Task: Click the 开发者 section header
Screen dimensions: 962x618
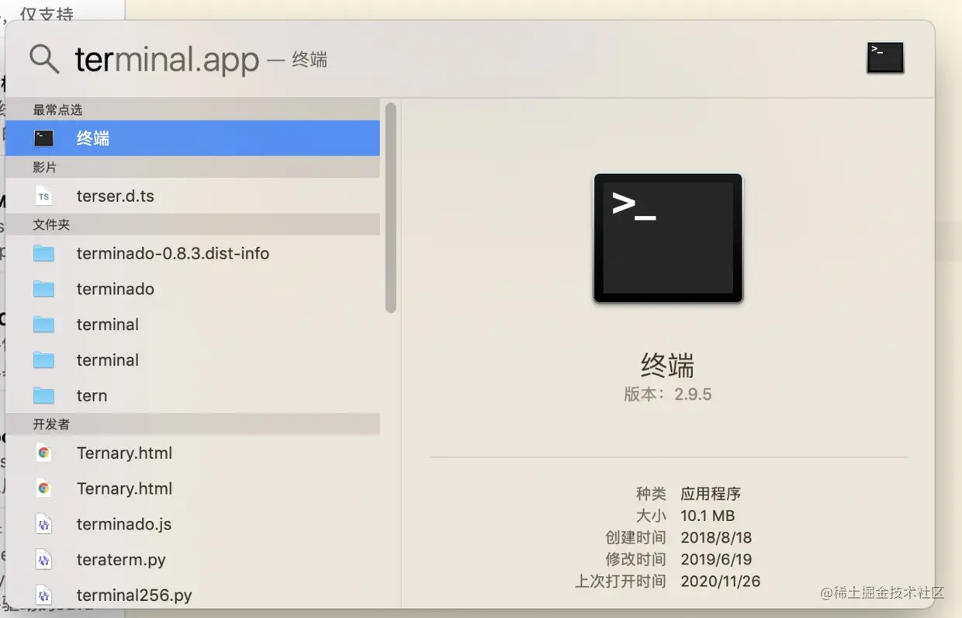Action: click(192, 424)
